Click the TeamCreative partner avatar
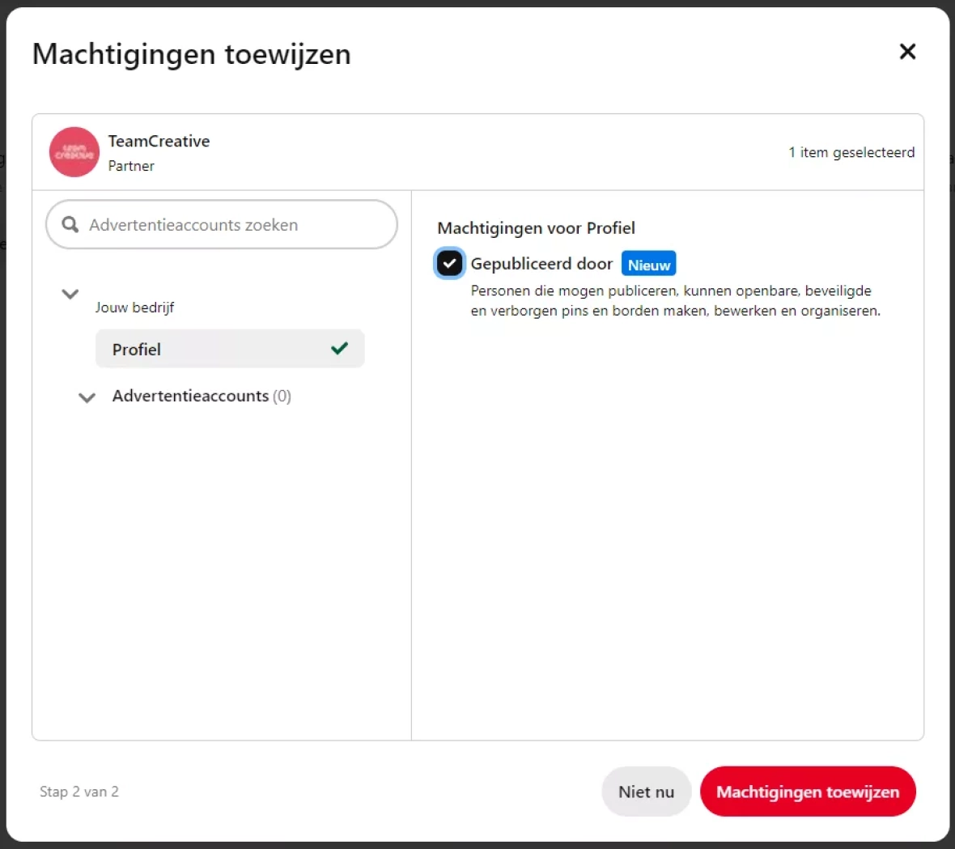The height and width of the screenshot is (849, 955). [x=74, y=152]
